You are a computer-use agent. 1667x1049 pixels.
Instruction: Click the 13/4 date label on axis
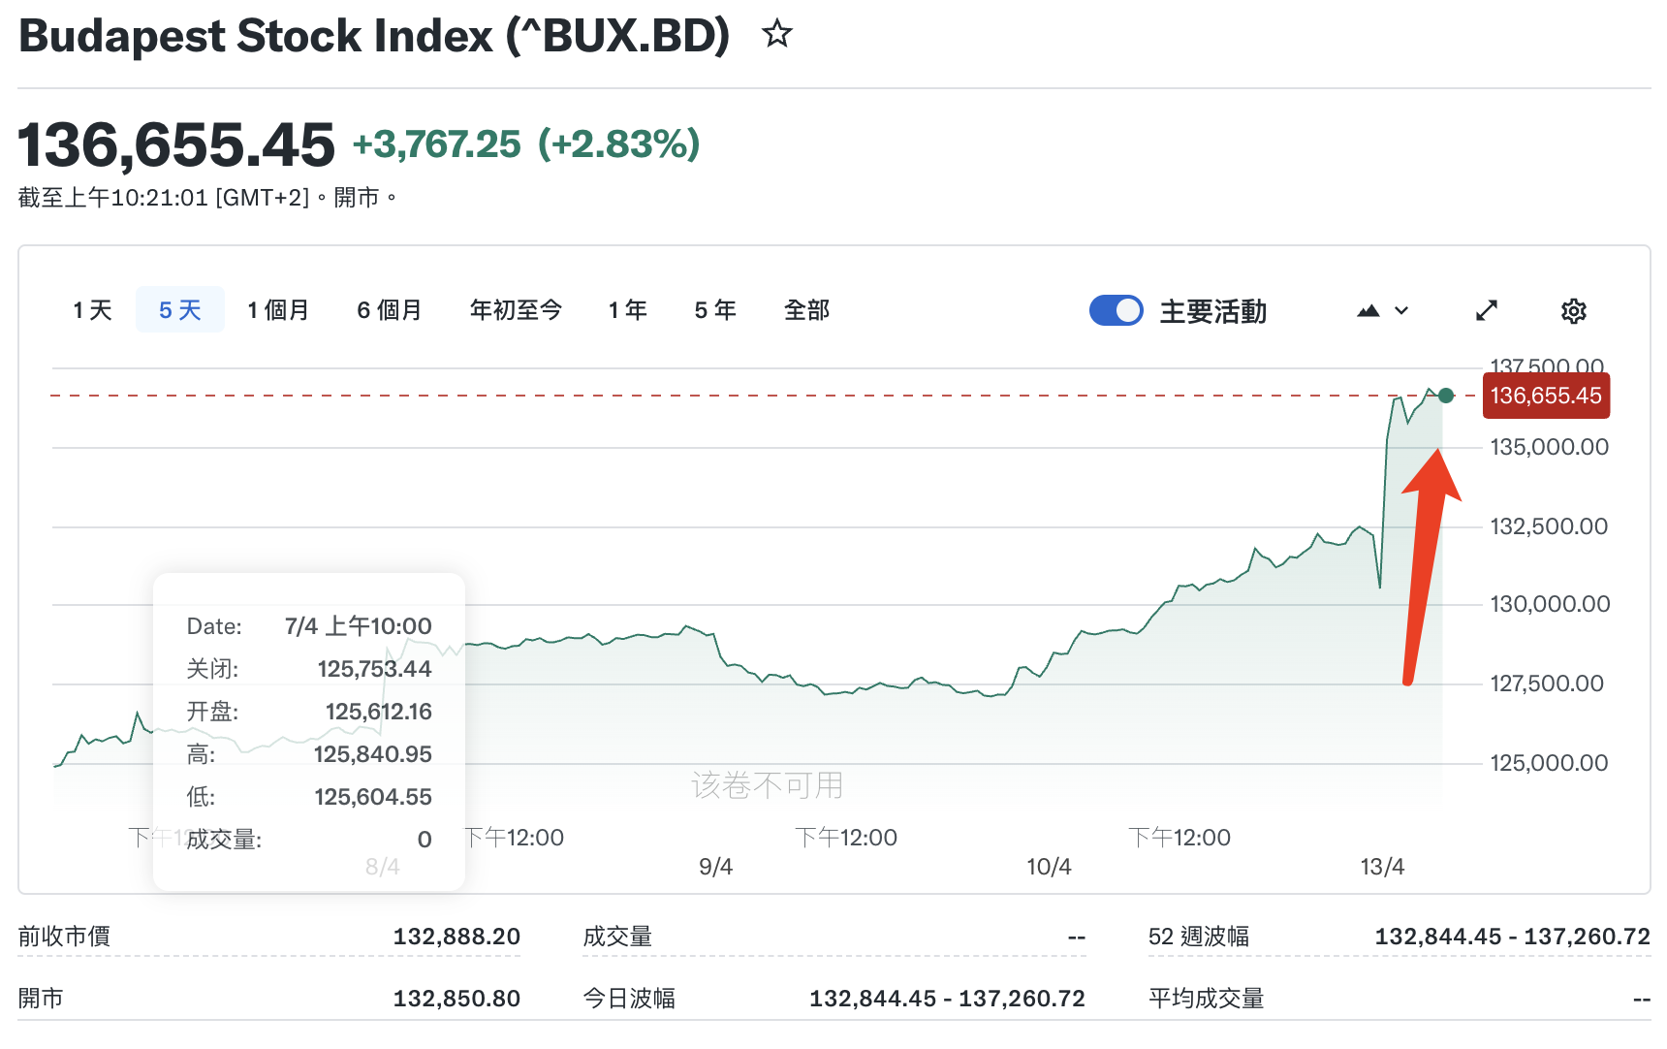click(1382, 867)
